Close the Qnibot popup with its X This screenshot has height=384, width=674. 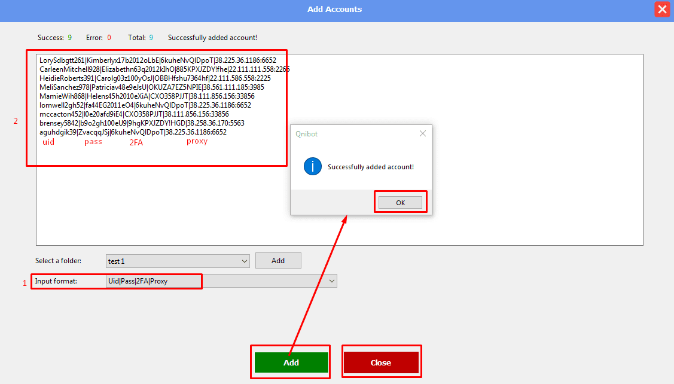click(423, 134)
